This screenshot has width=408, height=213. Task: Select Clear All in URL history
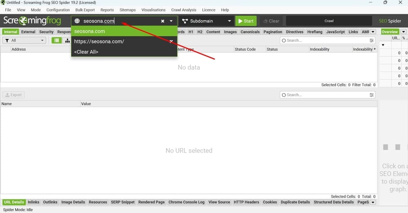(x=124, y=52)
